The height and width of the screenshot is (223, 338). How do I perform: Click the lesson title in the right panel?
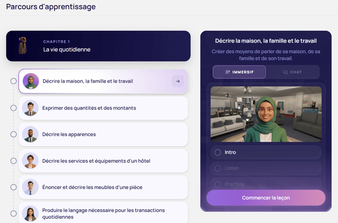[266, 41]
